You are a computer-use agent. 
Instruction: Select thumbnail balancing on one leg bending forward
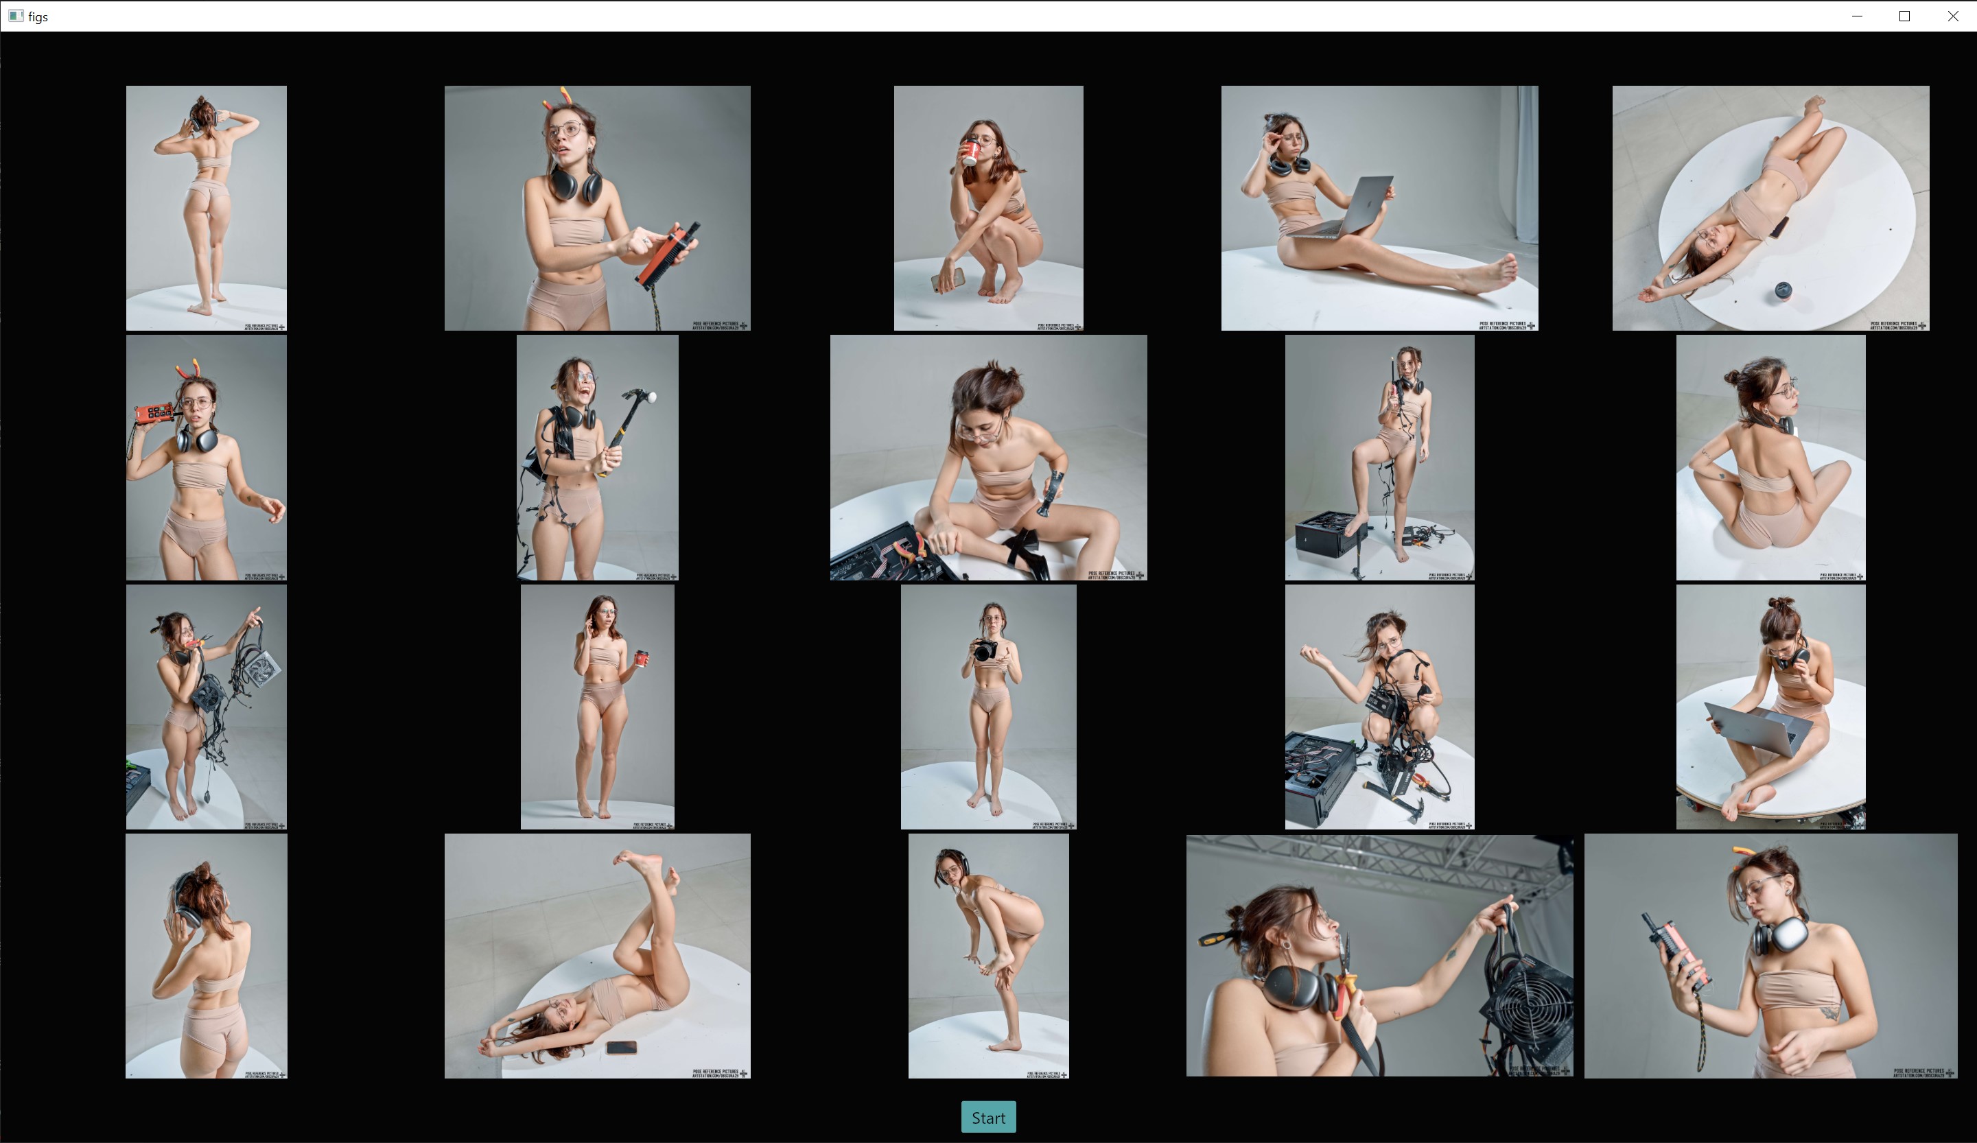(988, 956)
